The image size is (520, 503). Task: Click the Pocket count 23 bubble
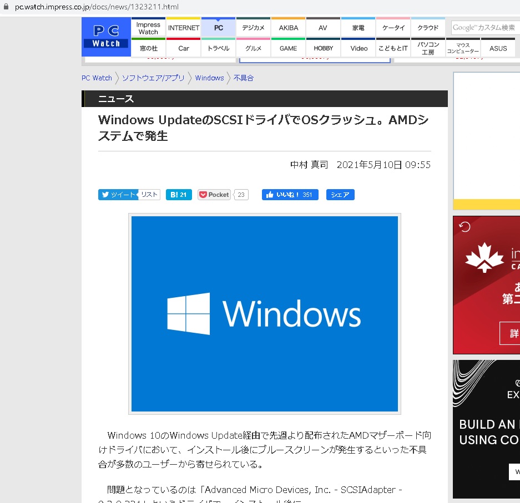pos(241,195)
